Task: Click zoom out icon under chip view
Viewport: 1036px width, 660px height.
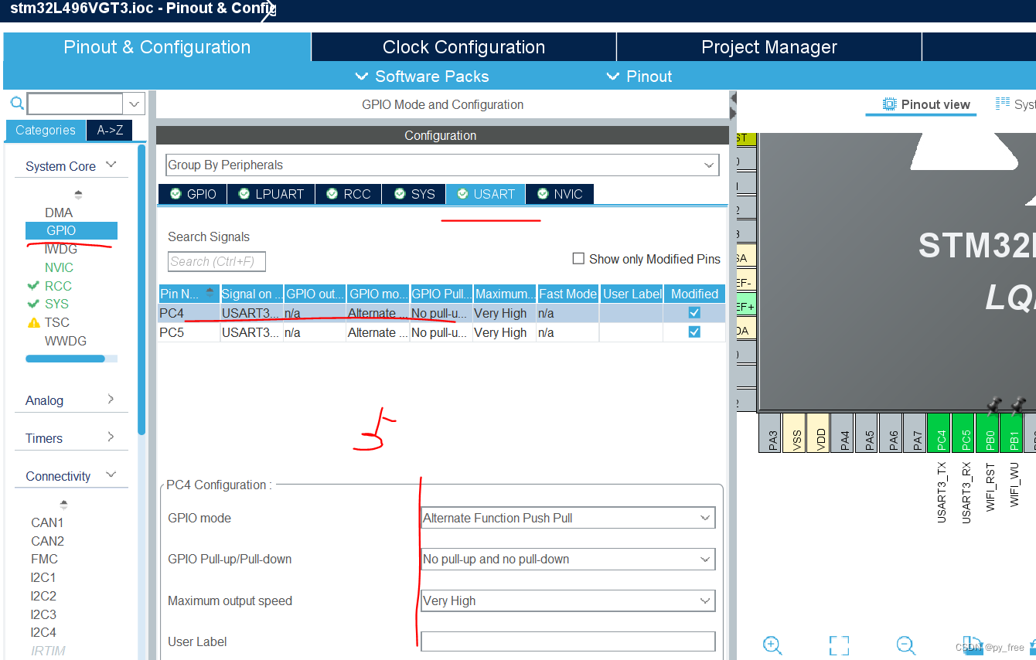Action: coord(906,645)
